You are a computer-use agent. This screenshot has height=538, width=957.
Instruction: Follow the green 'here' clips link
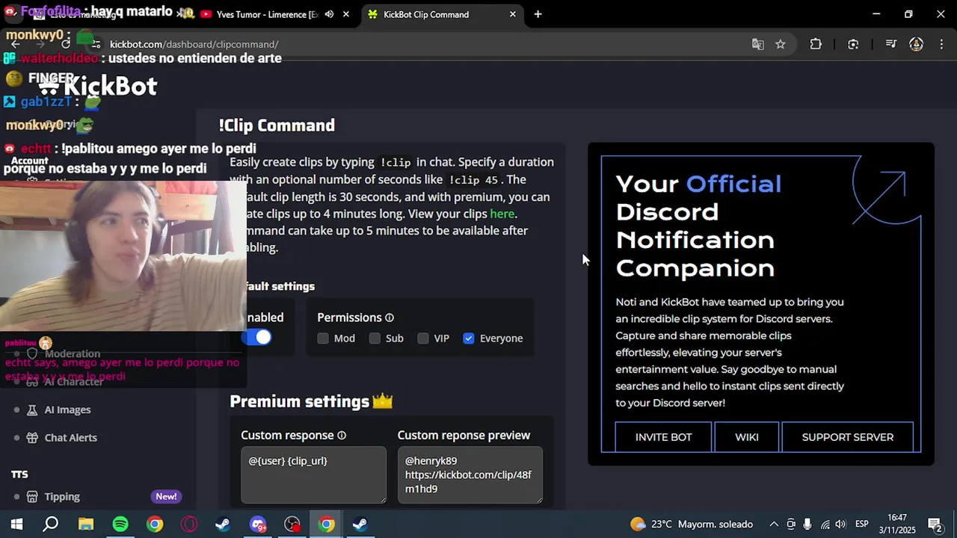click(x=502, y=214)
